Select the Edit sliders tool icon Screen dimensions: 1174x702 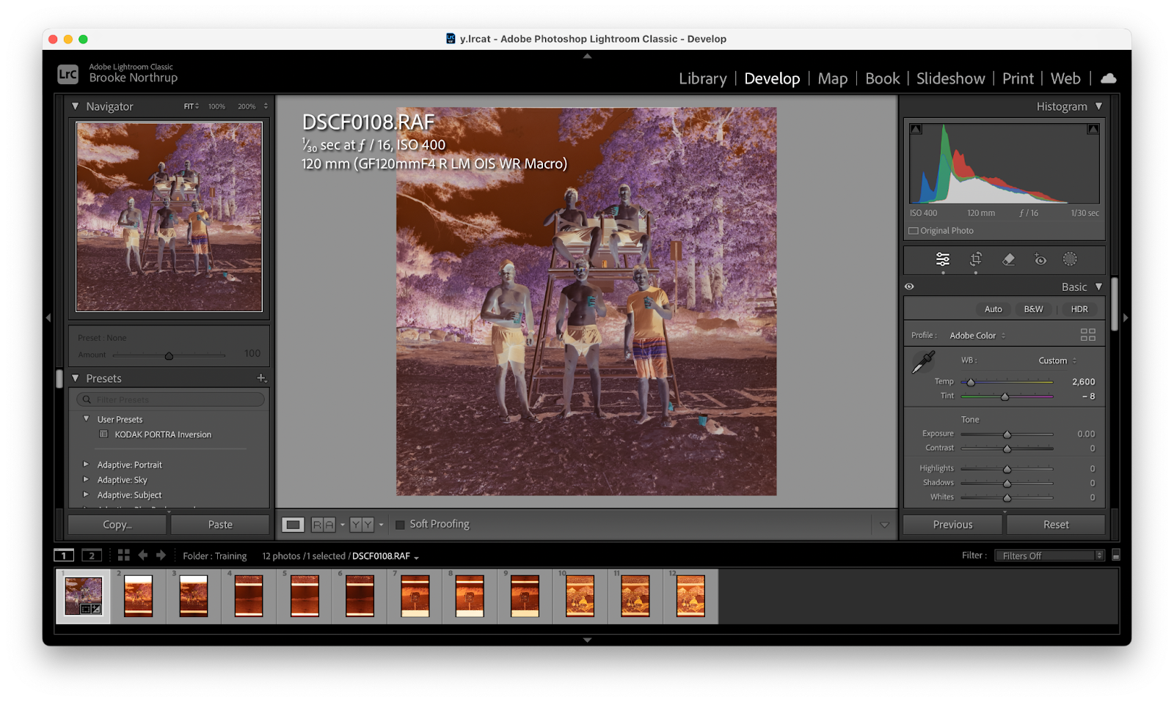click(x=943, y=259)
